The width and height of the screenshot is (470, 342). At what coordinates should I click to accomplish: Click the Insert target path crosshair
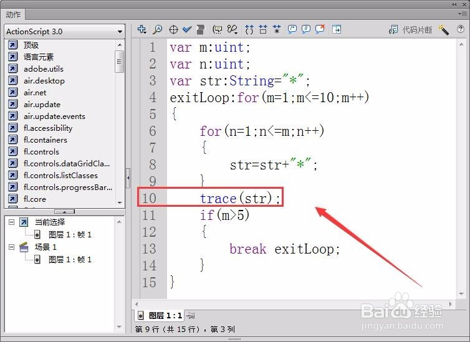[x=173, y=29]
